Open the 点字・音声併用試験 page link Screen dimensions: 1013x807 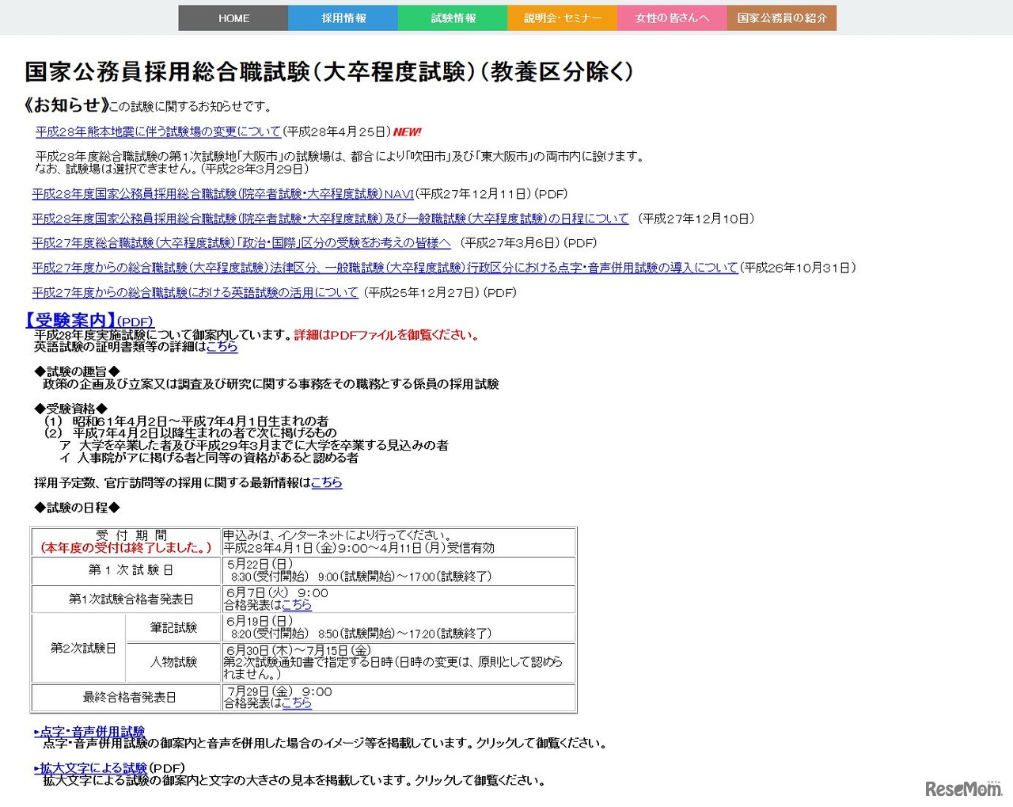pos(91,731)
